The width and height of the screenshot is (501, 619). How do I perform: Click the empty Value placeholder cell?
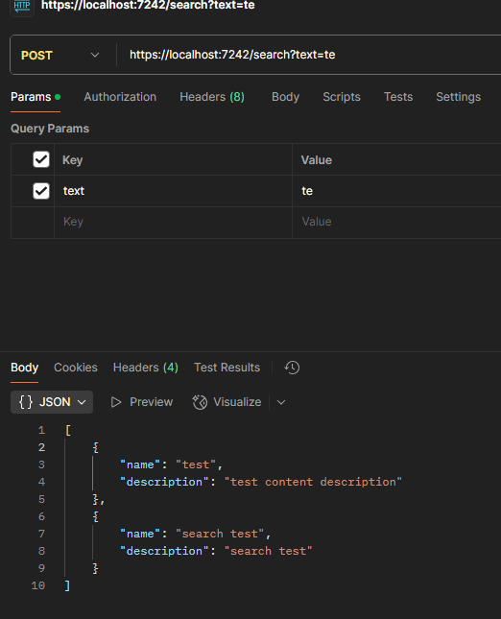[x=396, y=223]
